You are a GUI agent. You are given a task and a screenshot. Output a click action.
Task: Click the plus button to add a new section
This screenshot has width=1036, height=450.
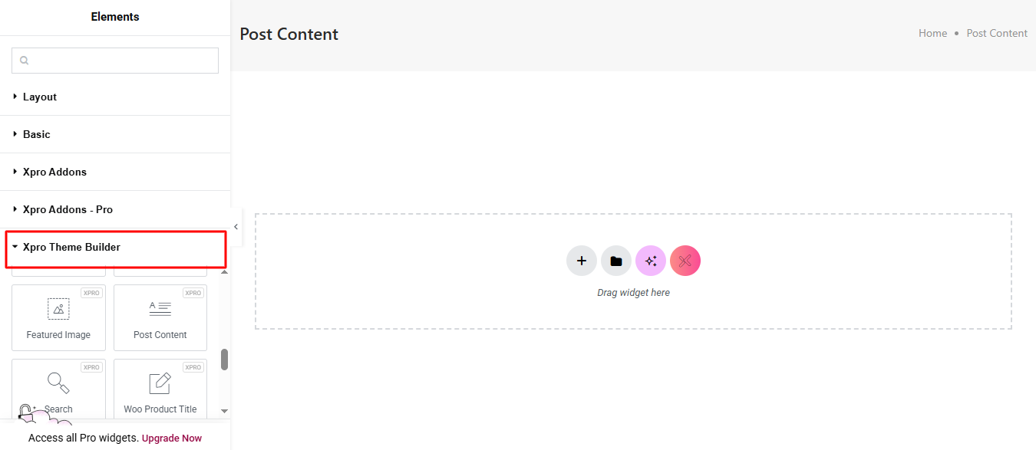(582, 261)
